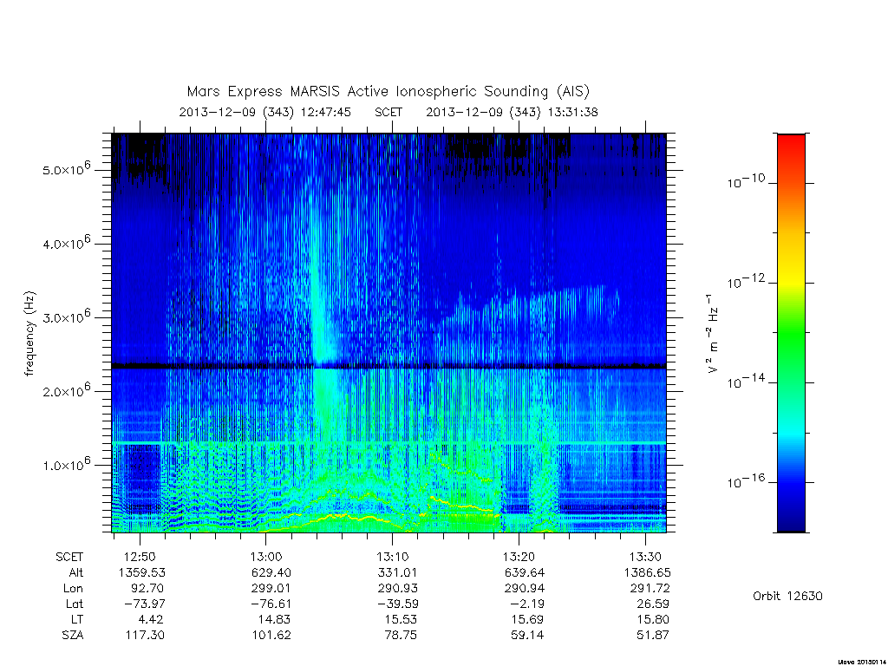Click the altitude value 331.01
The image size is (888, 666).
pyautogui.click(x=397, y=572)
